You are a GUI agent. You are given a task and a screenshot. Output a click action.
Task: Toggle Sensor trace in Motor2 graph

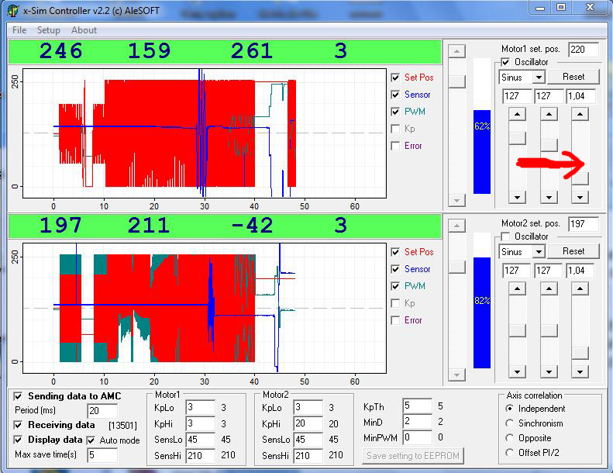[x=395, y=269]
